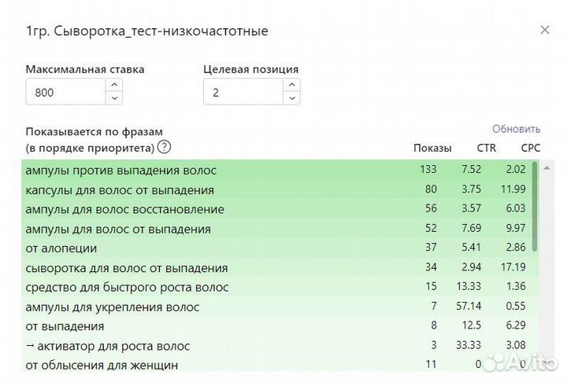The image size is (567, 382).
Task: Decrease the Целевая позиция value with down arrow
Action: pos(291,98)
